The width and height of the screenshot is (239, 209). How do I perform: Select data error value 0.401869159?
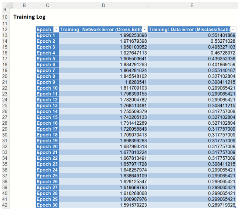coord(192,65)
